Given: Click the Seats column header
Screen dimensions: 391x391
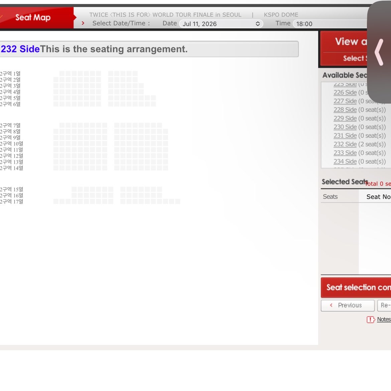Looking at the screenshot, I should coord(330,197).
